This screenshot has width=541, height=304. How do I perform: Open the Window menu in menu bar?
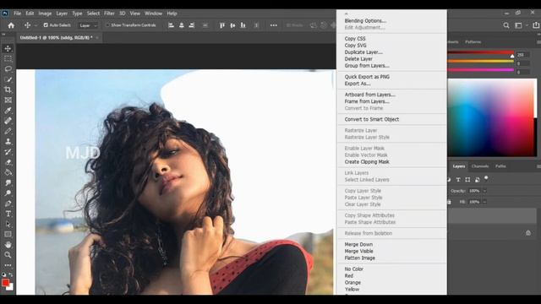153,14
